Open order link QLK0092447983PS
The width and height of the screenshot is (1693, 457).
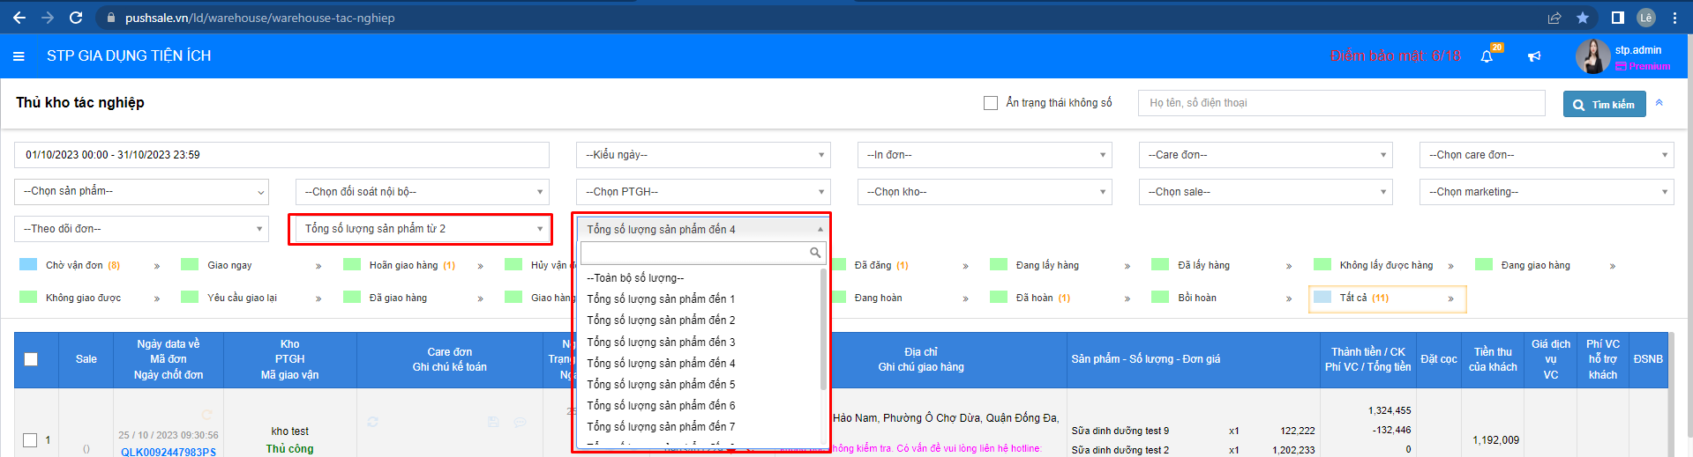(x=169, y=452)
